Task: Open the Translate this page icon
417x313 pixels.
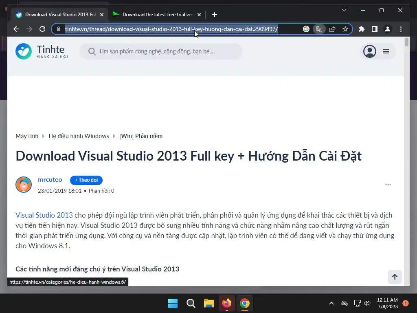Action: (319, 29)
